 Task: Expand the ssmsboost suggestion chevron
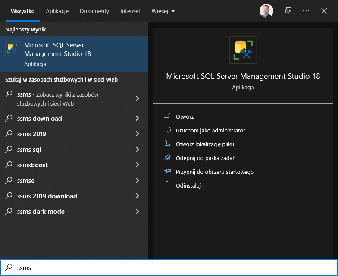click(x=137, y=165)
